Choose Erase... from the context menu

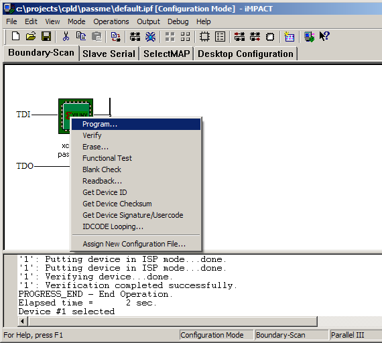136,147
